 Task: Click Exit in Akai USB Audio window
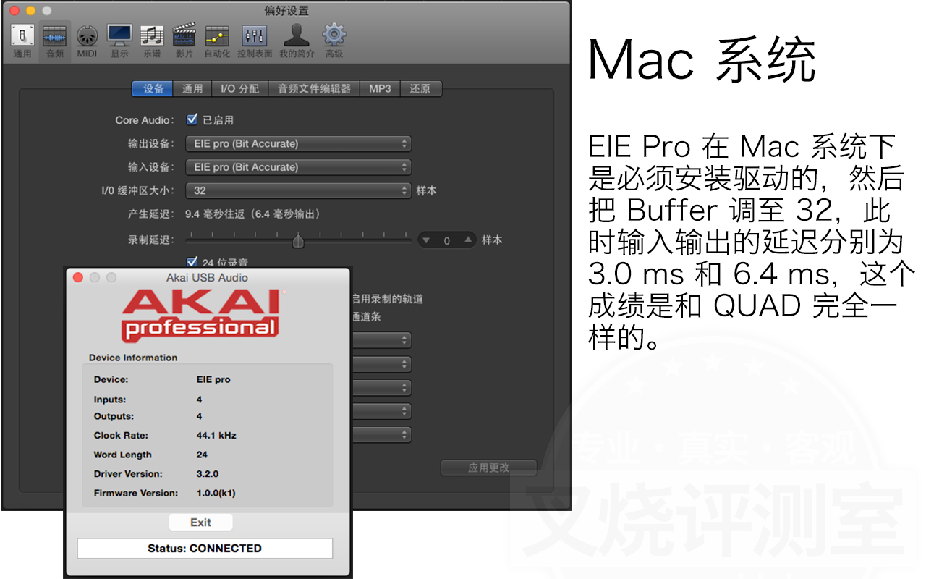(x=201, y=523)
